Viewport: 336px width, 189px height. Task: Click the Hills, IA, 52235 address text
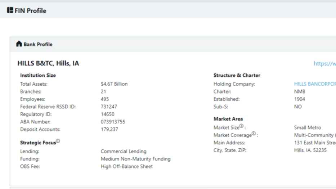click(310, 150)
